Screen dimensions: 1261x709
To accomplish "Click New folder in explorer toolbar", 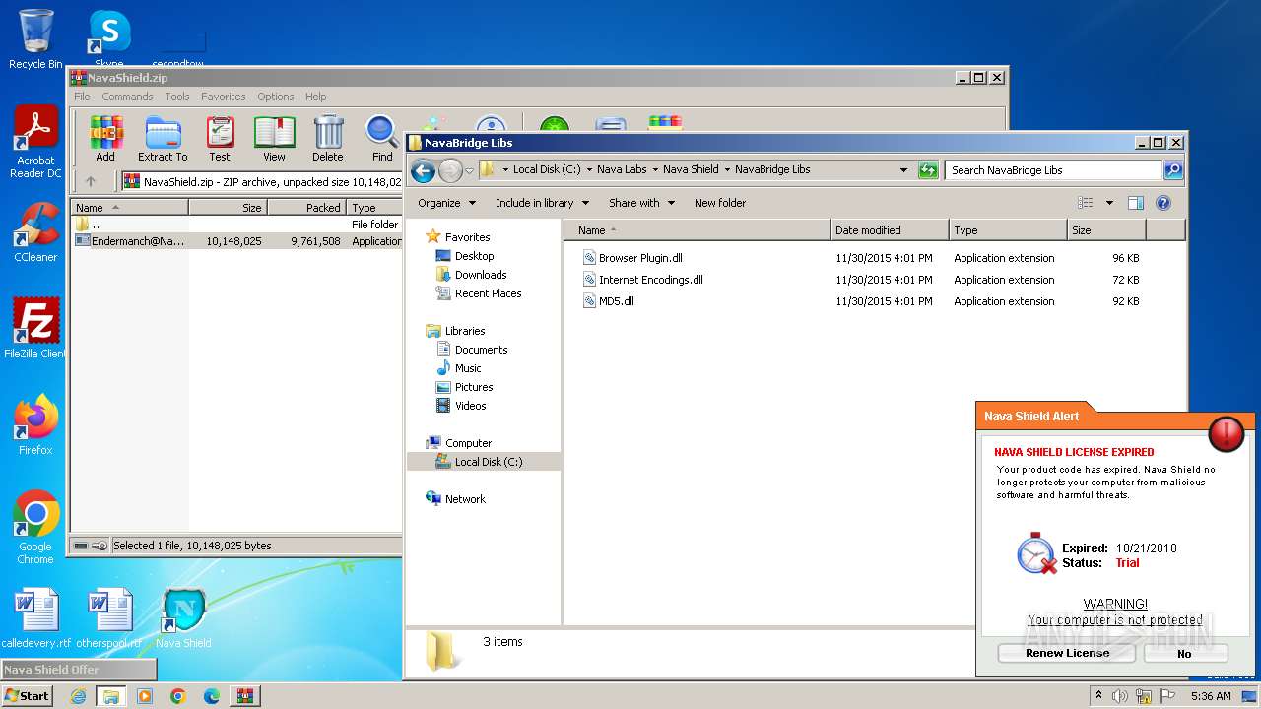I will pyautogui.click(x=720, y=203).
